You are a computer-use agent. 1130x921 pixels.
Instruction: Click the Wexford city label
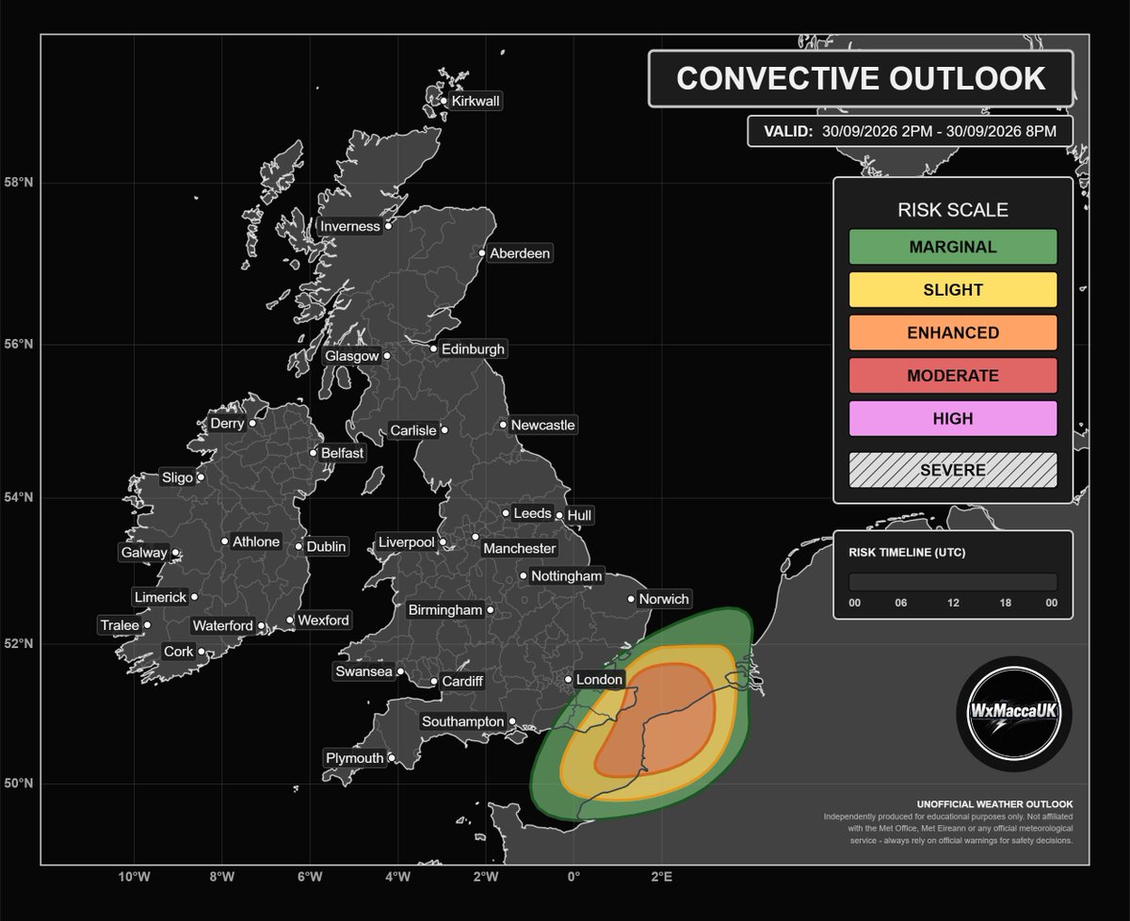tap(323, 621)
